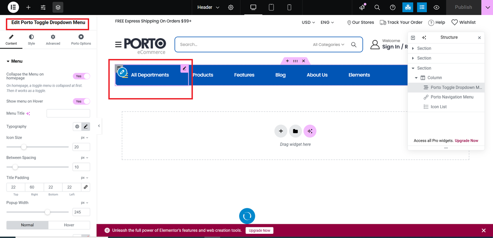
Task: Adjust the Between Spacing slider
Action: pos(15,167)
